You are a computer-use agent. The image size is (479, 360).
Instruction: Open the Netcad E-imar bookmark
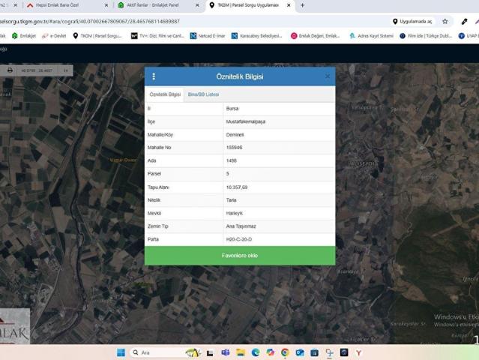tap(208, 35)
